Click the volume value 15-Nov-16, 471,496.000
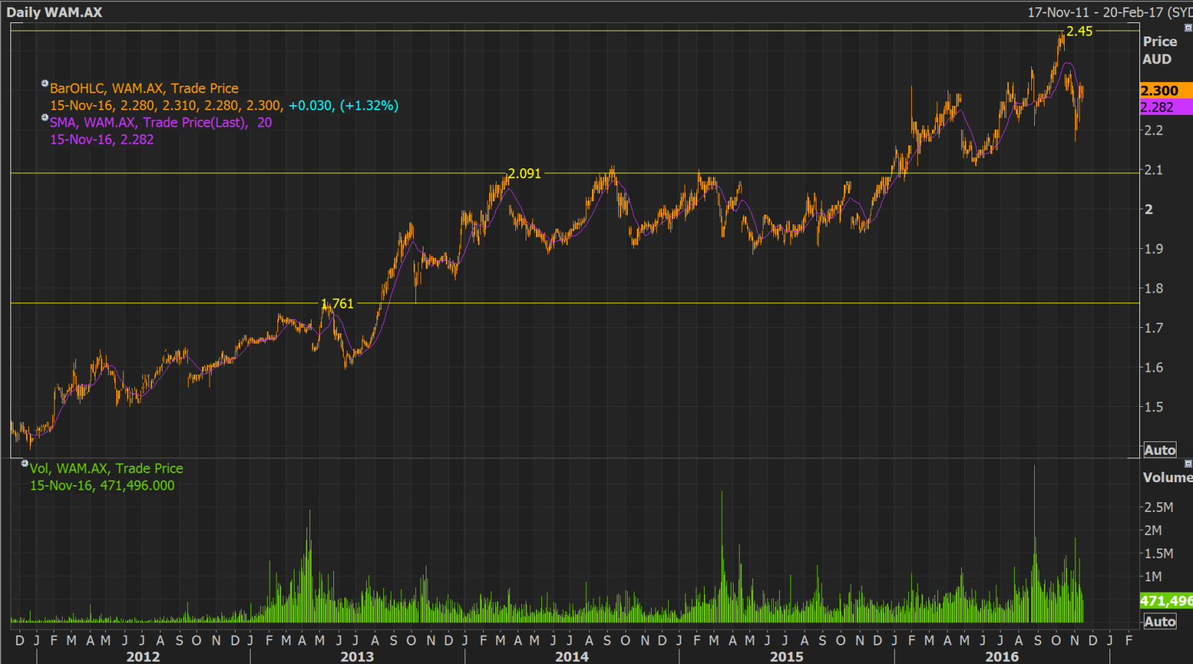Image resolution: width=1193 pixels, height=664 pixels. [102, 485]
